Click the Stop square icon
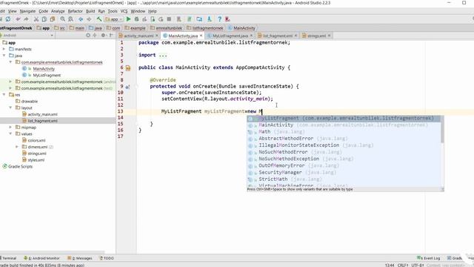The image size is (474, 267). [169, 19]
